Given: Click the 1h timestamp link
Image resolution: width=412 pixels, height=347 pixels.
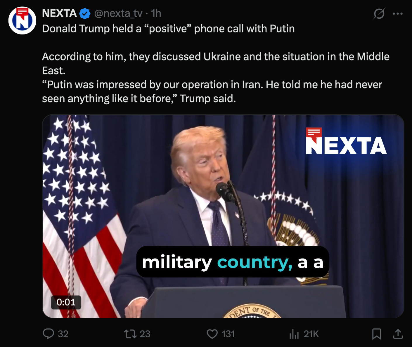Looking at the screenshot, I should pos(156,13).
